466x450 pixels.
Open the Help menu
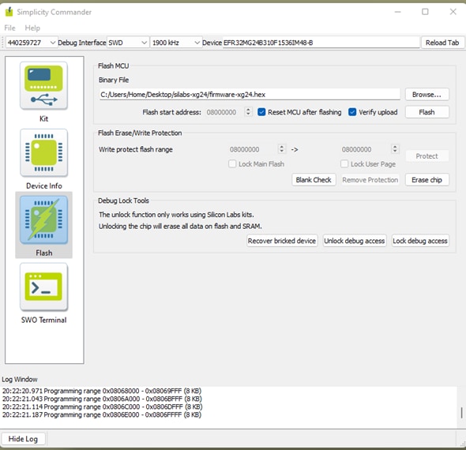pyautogui.click(x=32, y=28)
